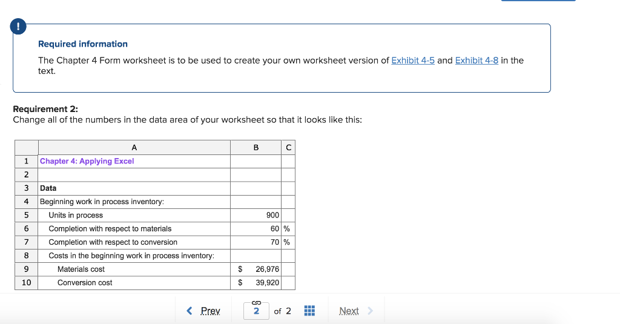Click row header 1
Image resolution: width=620 pixels, height=324 pixels.
click(x=27, y=162)
